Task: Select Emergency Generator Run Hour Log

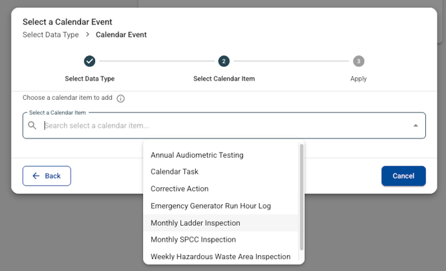Action: point(210,206)
